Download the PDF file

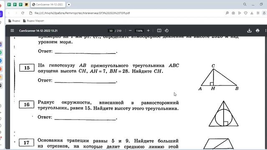249,30
